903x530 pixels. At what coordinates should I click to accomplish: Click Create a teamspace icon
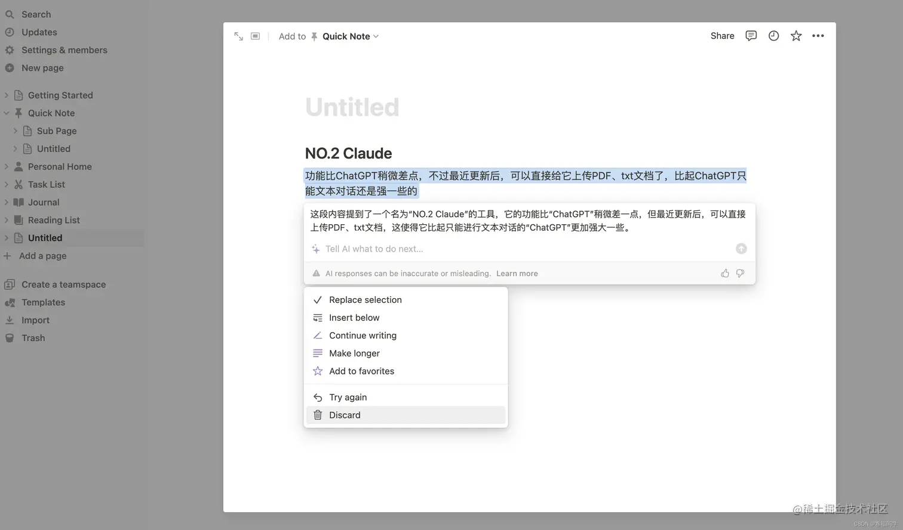click(10, 285)
